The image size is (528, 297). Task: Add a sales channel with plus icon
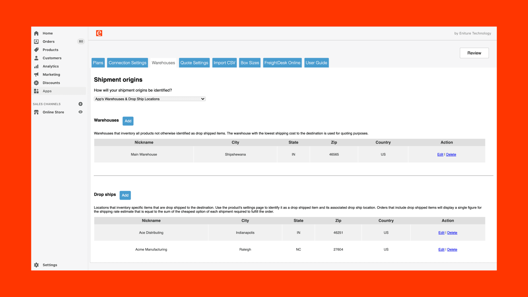[81, 104]
